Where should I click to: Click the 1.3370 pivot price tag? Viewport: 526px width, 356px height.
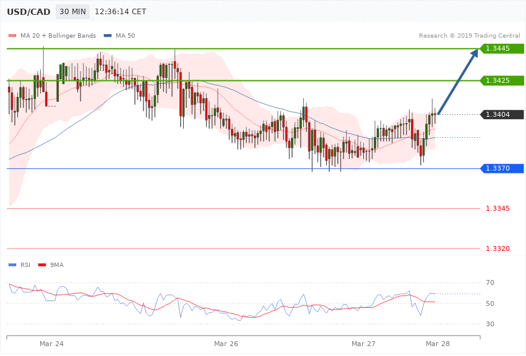pos(502,169)
